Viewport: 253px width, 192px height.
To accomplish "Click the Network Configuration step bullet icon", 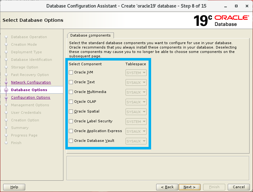I will click(x=6, y=82).
